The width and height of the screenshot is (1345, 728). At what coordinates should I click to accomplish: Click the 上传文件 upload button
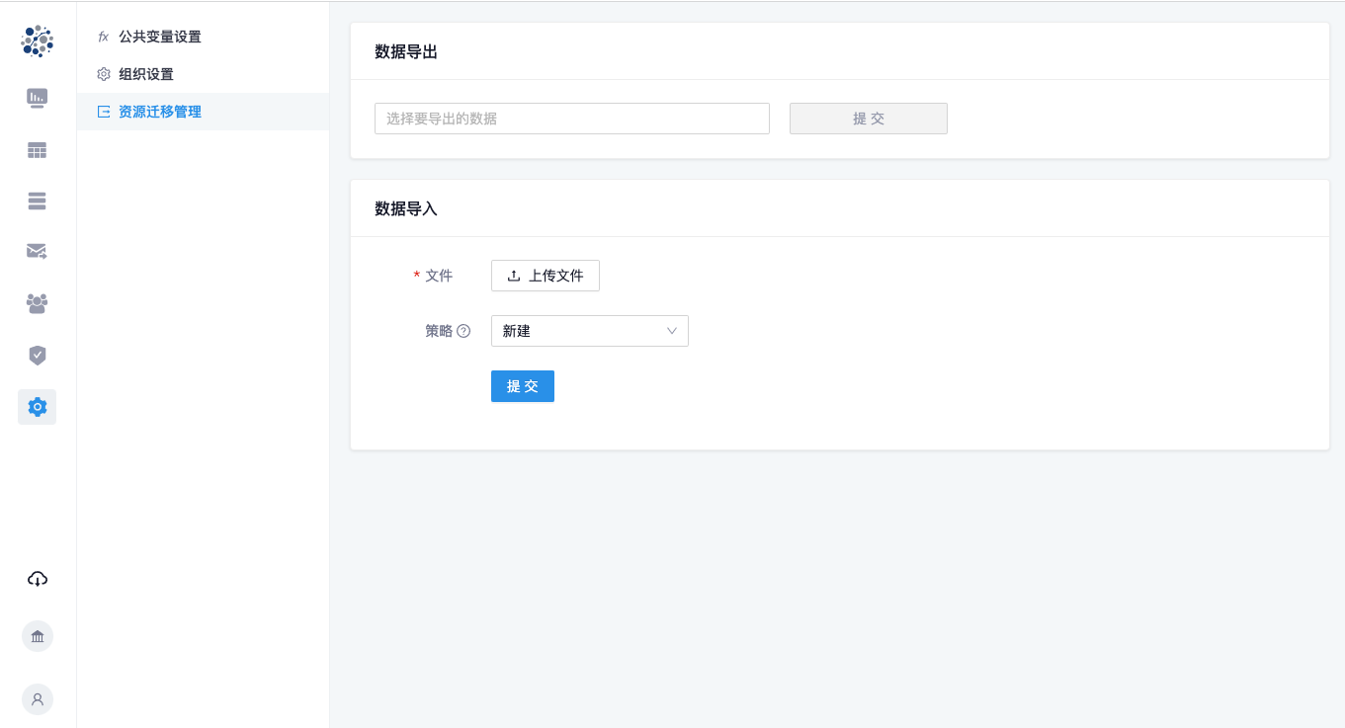pos(545,276)
